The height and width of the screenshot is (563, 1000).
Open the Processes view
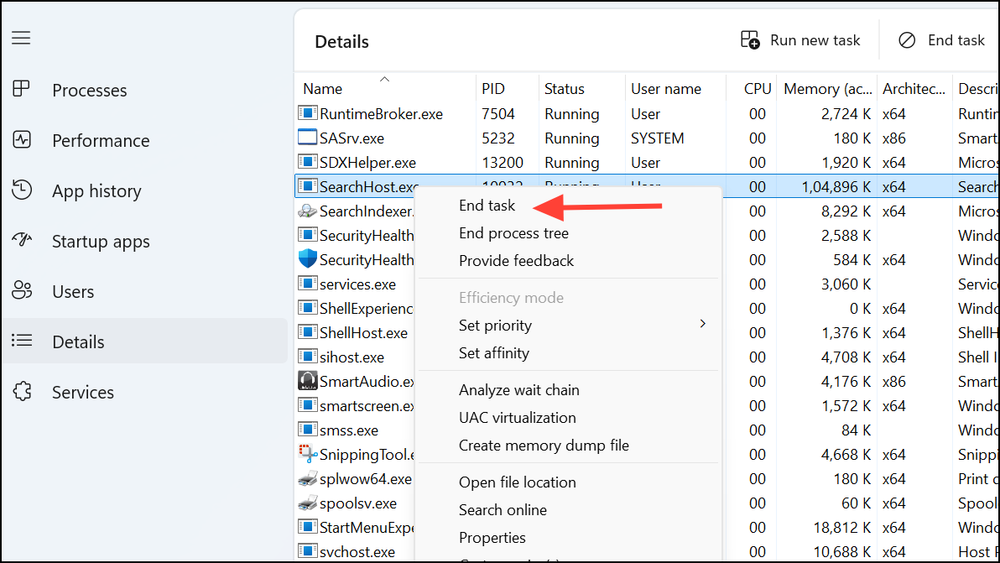coord(90,90)
